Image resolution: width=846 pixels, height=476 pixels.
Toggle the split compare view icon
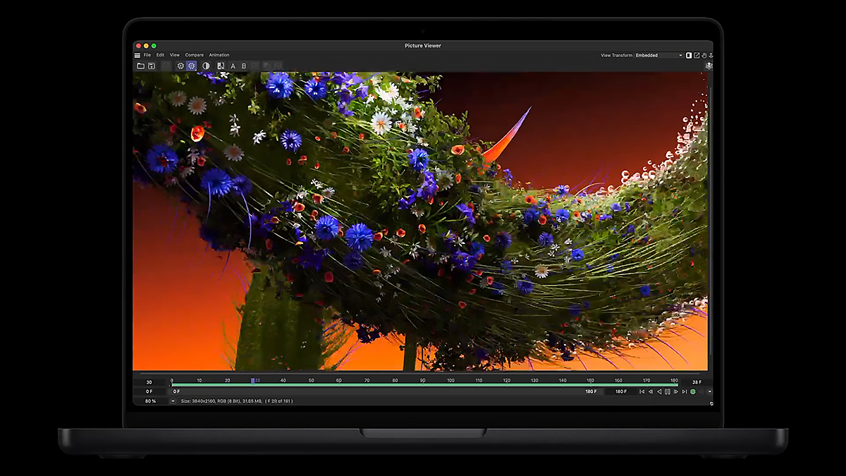221,66
